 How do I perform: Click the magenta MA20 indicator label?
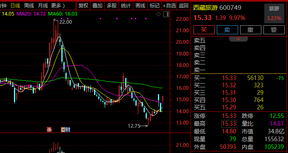pos(31,14)
